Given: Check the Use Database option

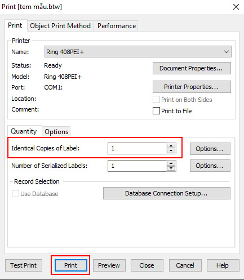Looking at the screenshot, I should click(x=15, y=193).
